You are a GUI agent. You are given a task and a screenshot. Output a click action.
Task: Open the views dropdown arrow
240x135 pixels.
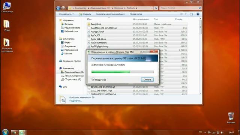(186, 14)
